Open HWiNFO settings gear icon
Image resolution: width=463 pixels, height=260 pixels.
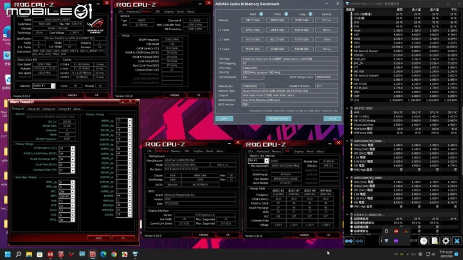click(446, 241)
